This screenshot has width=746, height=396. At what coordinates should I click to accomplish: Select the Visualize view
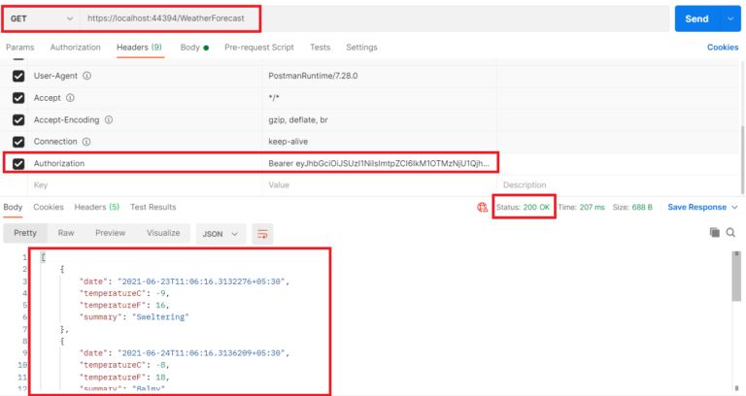click(x=163, y=233)
